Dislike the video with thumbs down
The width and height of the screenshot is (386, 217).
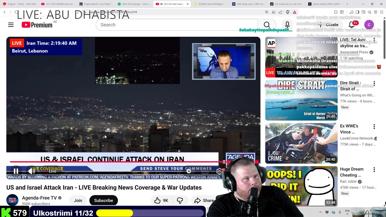coord(180,200)
